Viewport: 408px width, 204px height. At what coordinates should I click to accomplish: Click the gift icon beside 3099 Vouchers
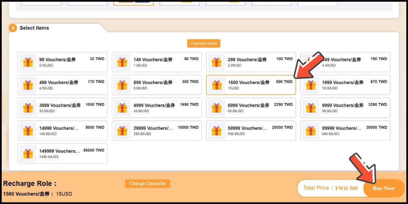point(28,108)
